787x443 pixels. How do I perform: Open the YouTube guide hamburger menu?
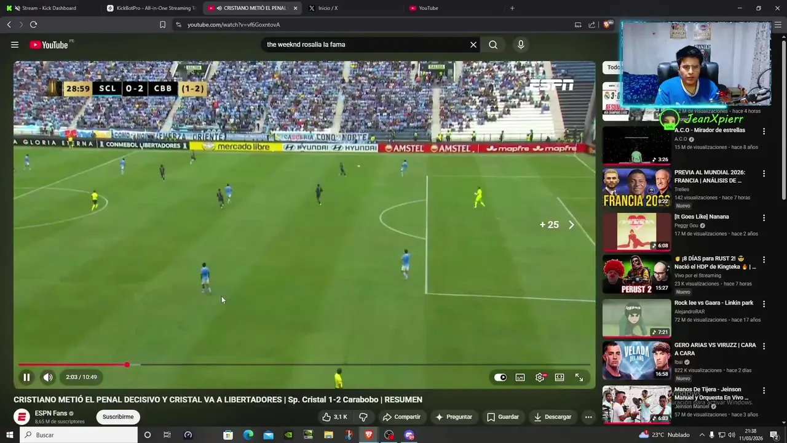tap(15, 44)
